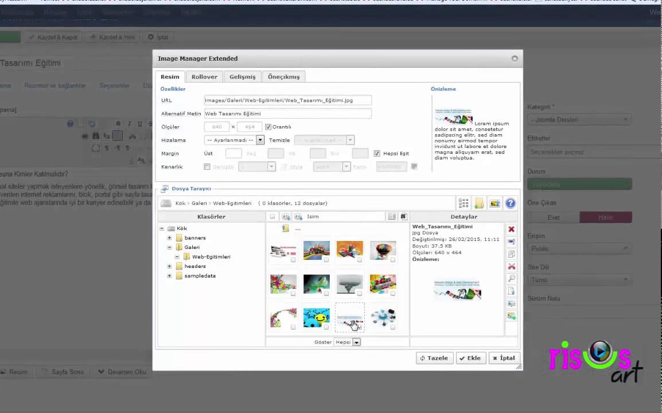Select Hayır in Öne Çıkan toggle
This screenshot has width=662, height=413.
605,217
